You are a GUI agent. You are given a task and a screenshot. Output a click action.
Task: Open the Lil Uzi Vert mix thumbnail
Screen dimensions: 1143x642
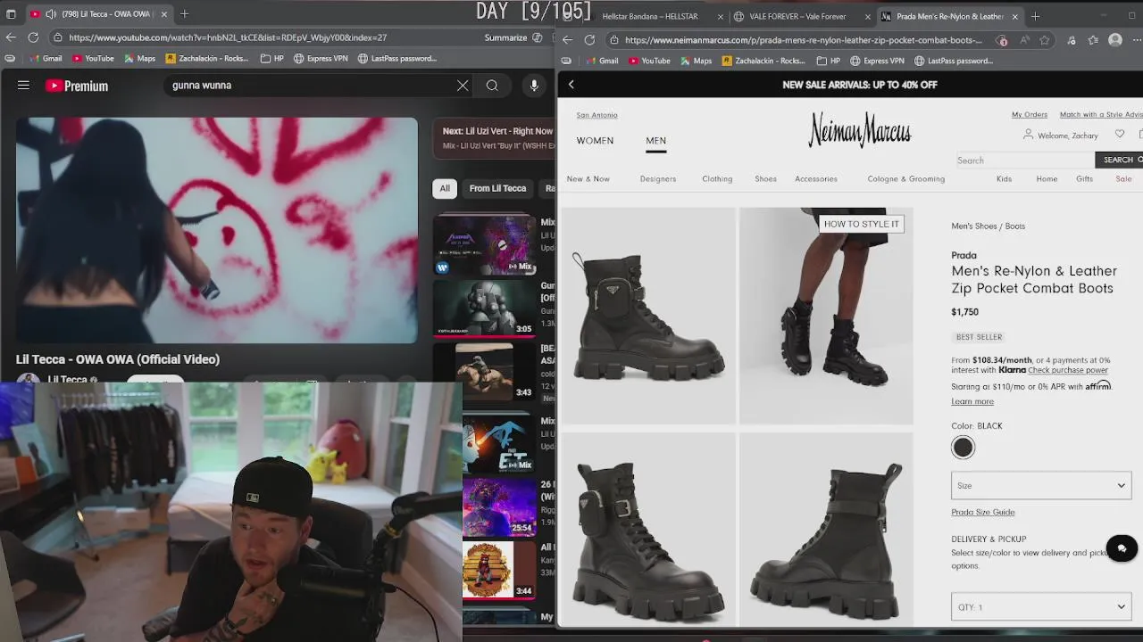[x=485, y=244]
